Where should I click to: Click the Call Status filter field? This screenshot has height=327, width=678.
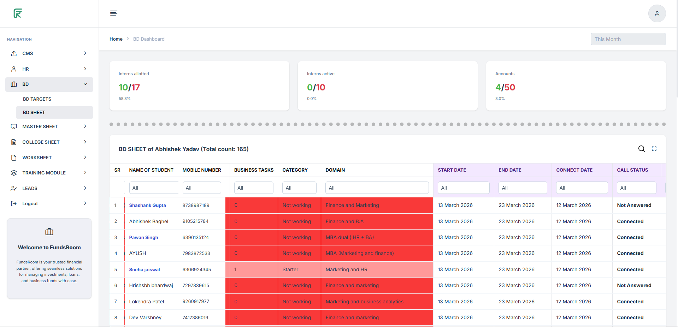pos(636,188)
